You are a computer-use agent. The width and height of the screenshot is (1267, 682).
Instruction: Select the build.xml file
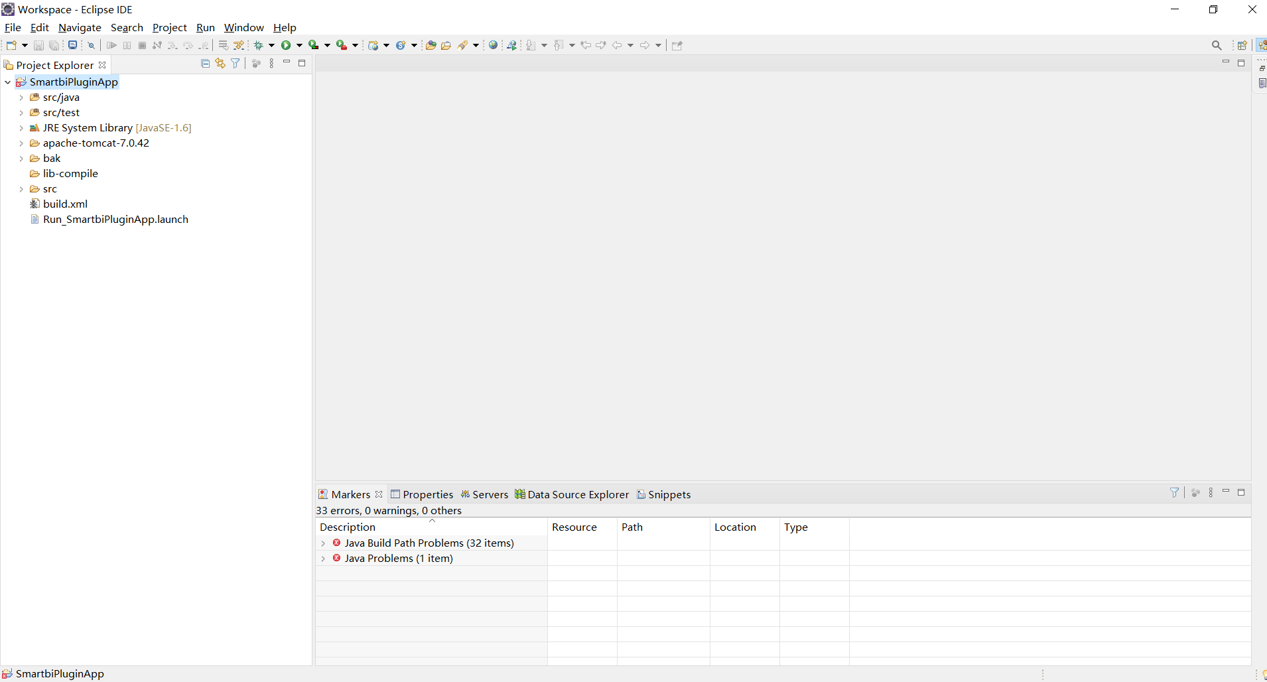pyautogui.click(x=58, y=204)
